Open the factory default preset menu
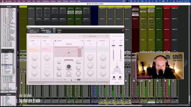The width and height of the screenshot is (191, 107). 46,30
